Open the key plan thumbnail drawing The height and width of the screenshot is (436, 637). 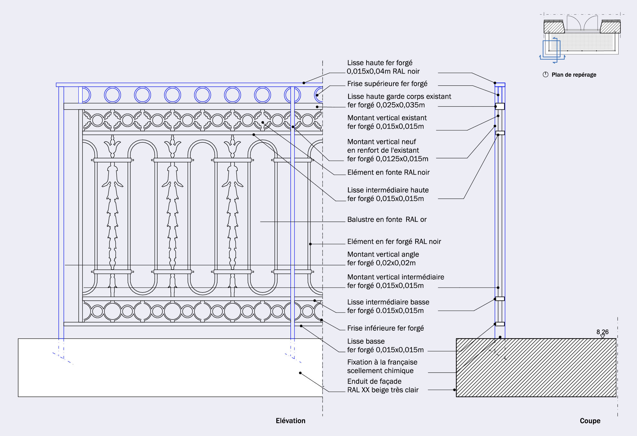(x=582, y=38)
